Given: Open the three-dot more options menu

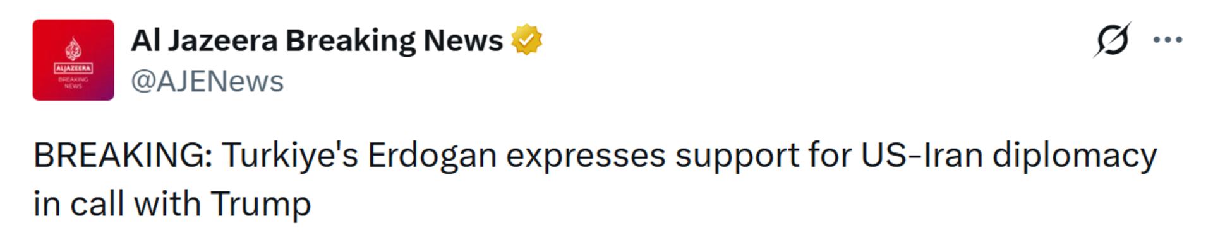Looking at the screenshot, I should click(1168, 40).
